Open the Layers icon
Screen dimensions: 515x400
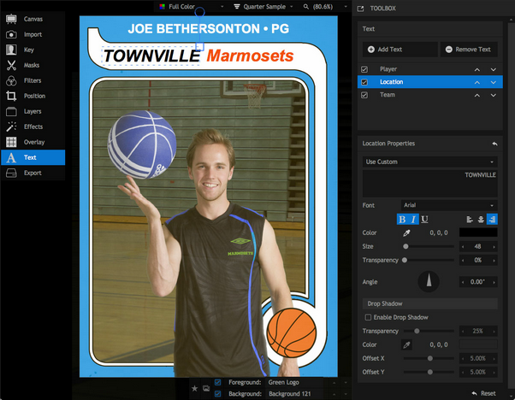11,112
